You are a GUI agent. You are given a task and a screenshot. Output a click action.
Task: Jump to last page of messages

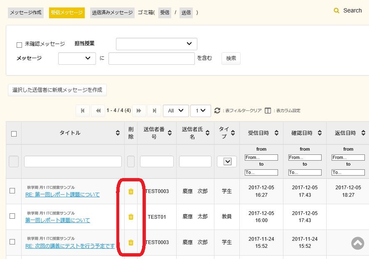coord(154,111)
